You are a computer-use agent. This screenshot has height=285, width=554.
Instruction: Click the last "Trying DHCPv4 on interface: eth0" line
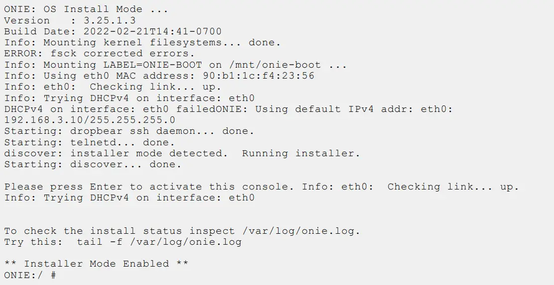(x=129, y=198)
